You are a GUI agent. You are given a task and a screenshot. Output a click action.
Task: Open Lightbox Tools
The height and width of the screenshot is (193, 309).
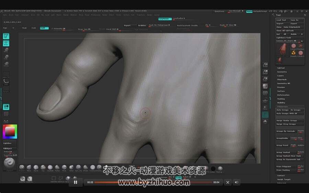(x=290, y=38)
